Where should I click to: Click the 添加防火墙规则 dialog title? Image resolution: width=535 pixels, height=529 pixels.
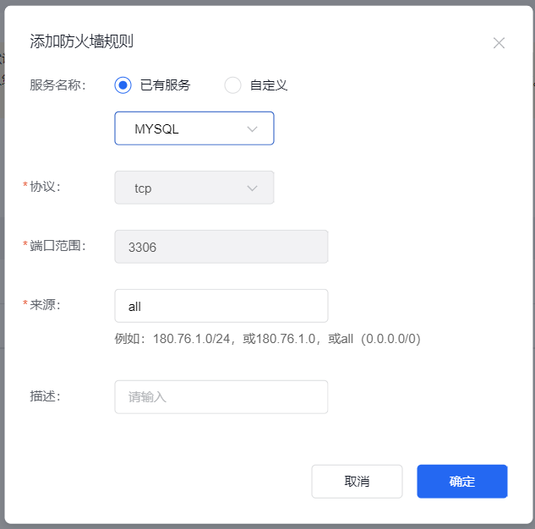81,41
